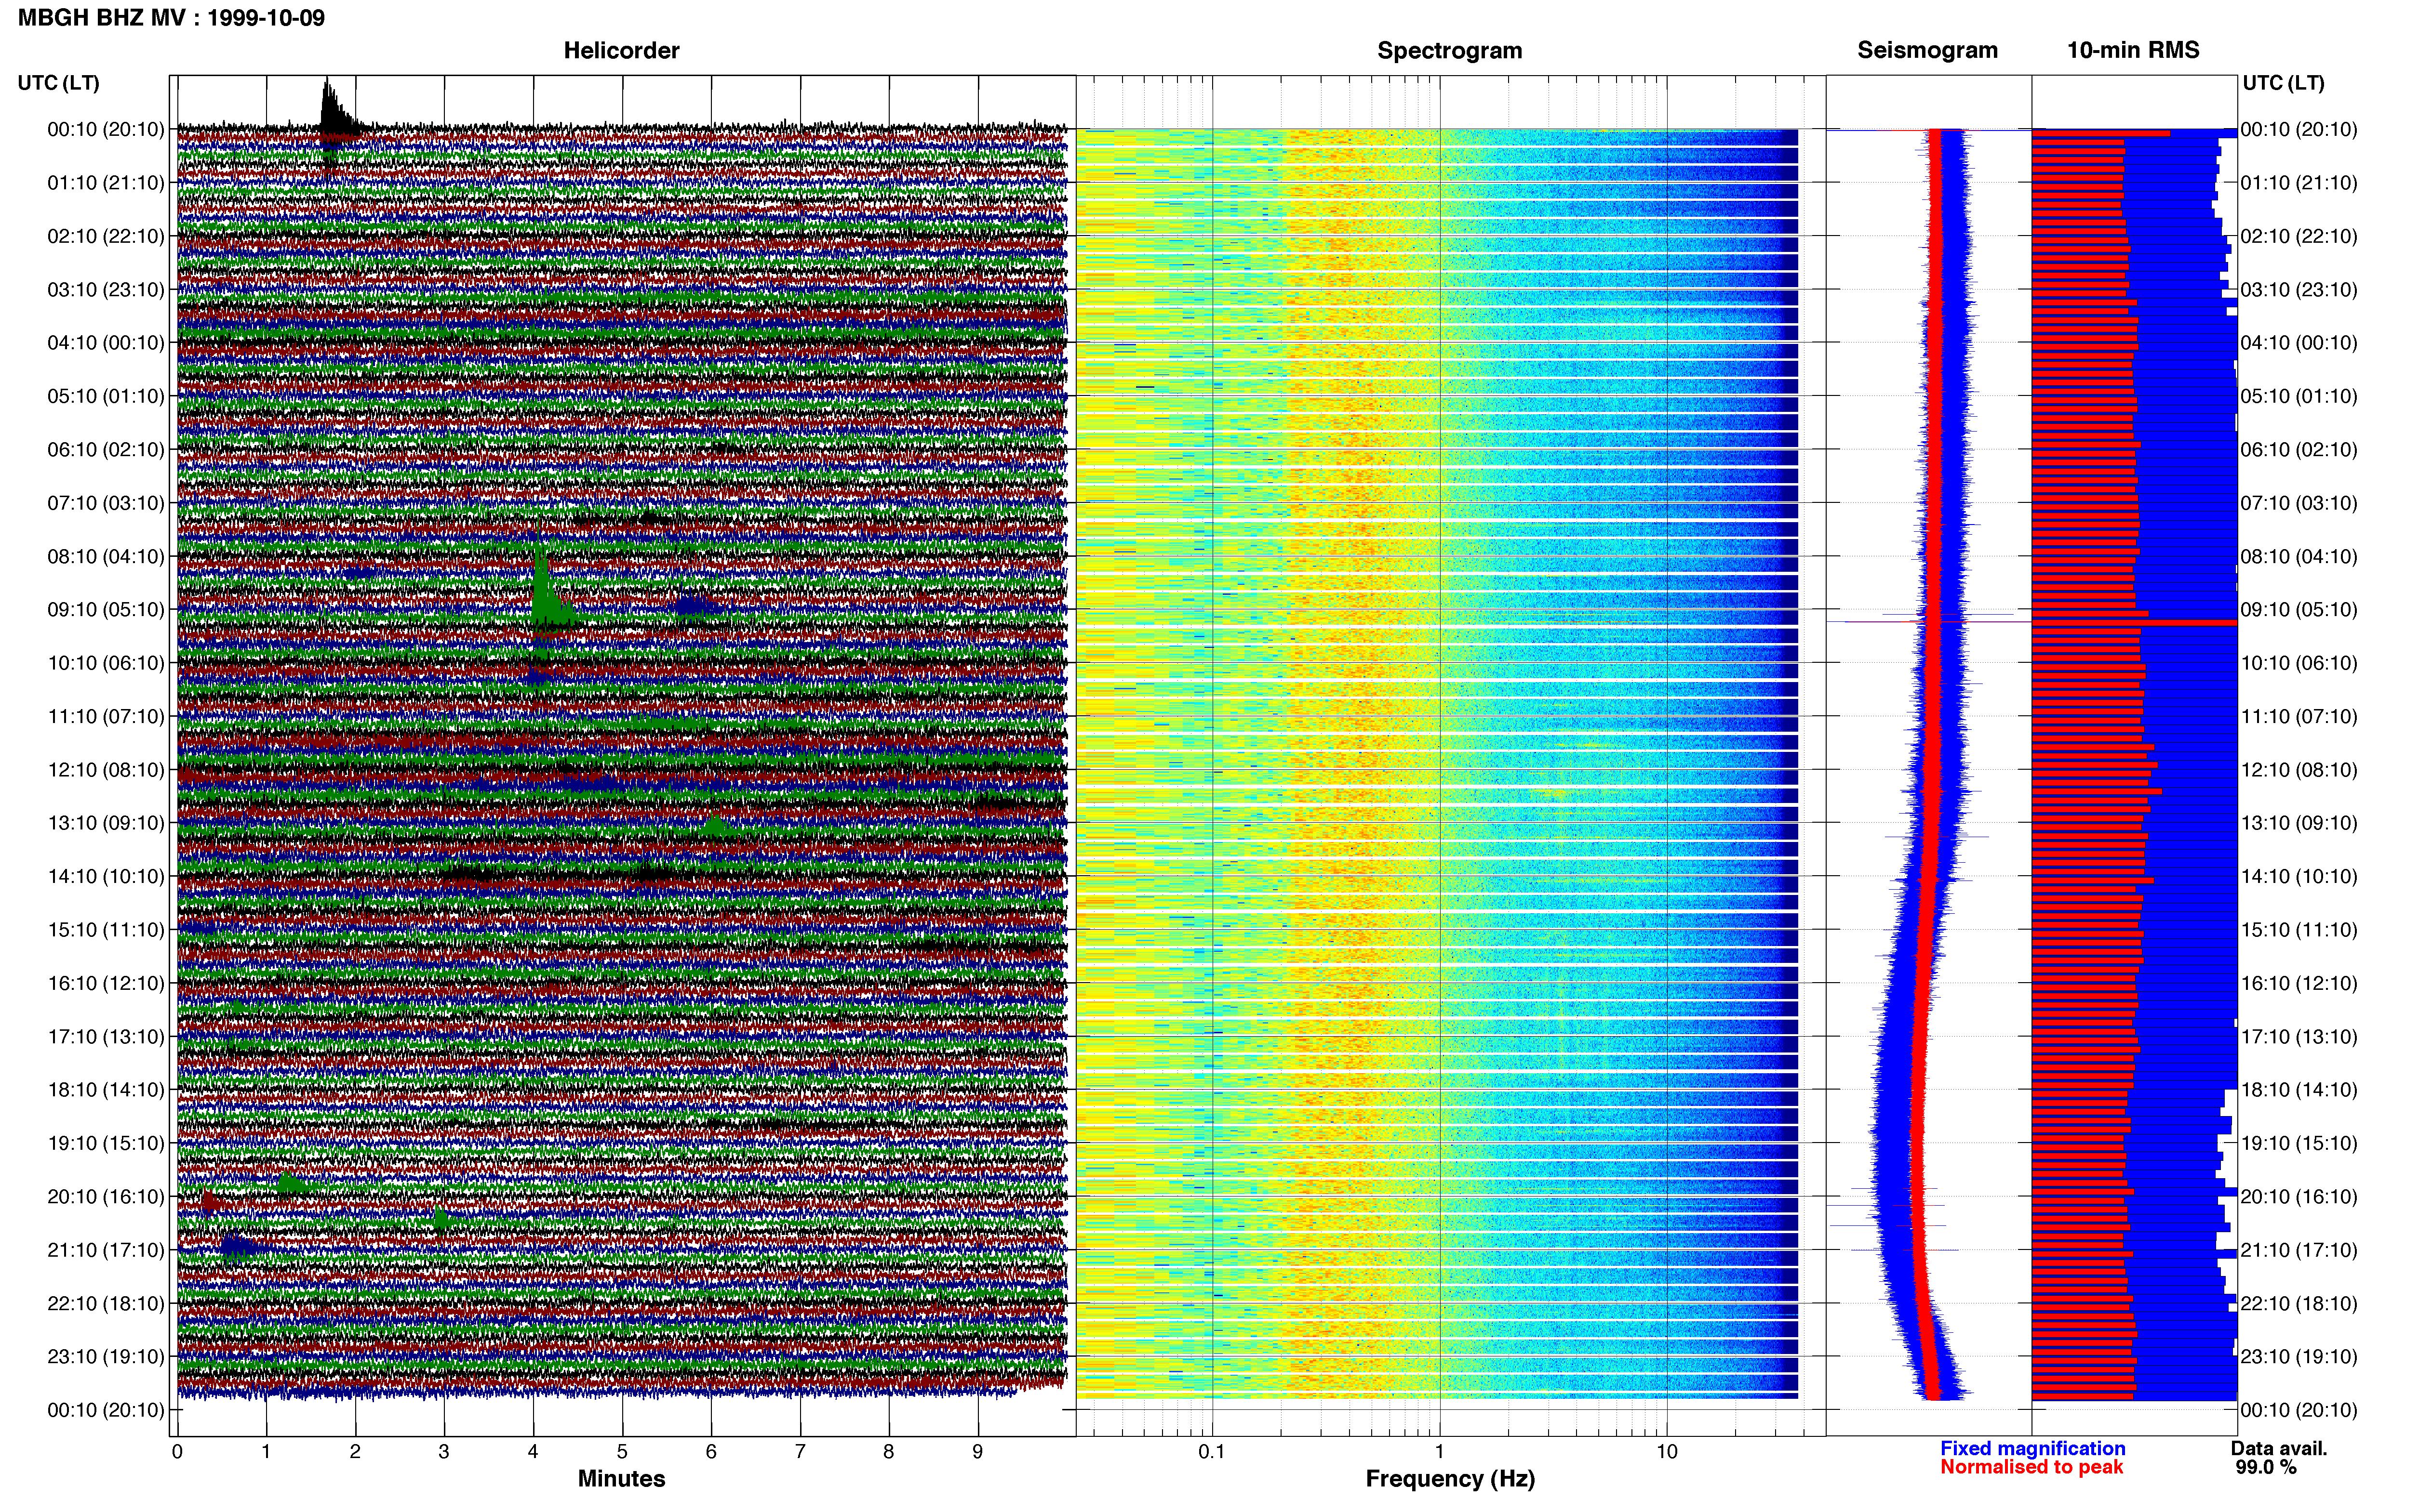Click the blue event burst right of the green spike near 09:10
The height and width of the screenshot is (1512, 2419).
tap(692, 605)
